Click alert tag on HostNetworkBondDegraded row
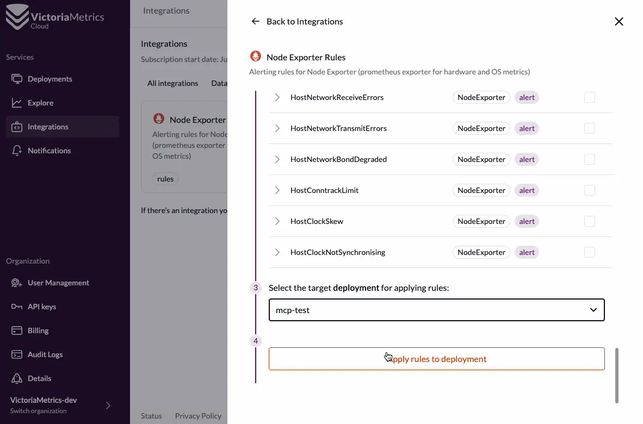643x424 pixels. point(527,159)
